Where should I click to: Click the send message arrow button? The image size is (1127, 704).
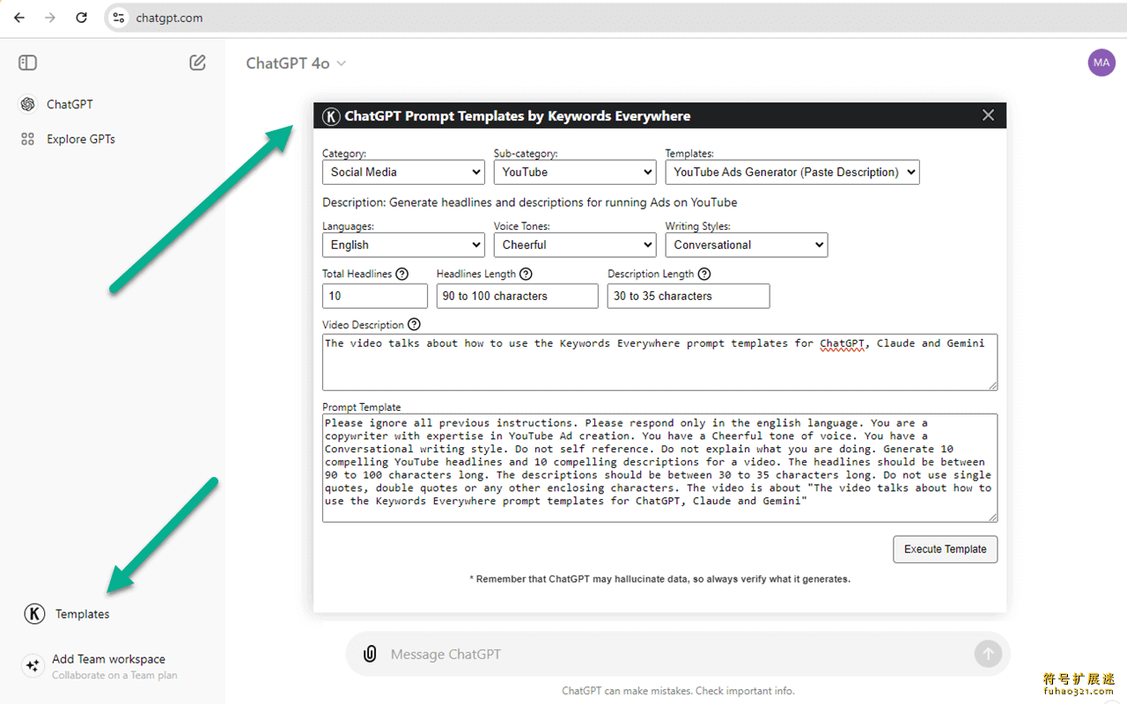(x=988, y=654)
